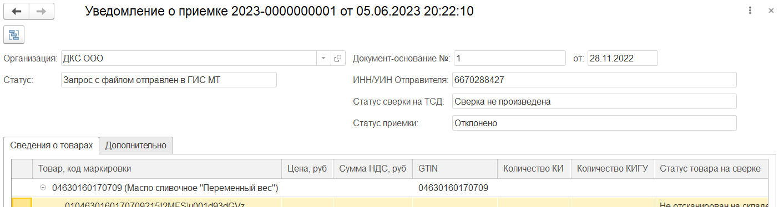Click the date field showing 28.11.2022
The image size is (779, 207).
click(x=622, y=58)
